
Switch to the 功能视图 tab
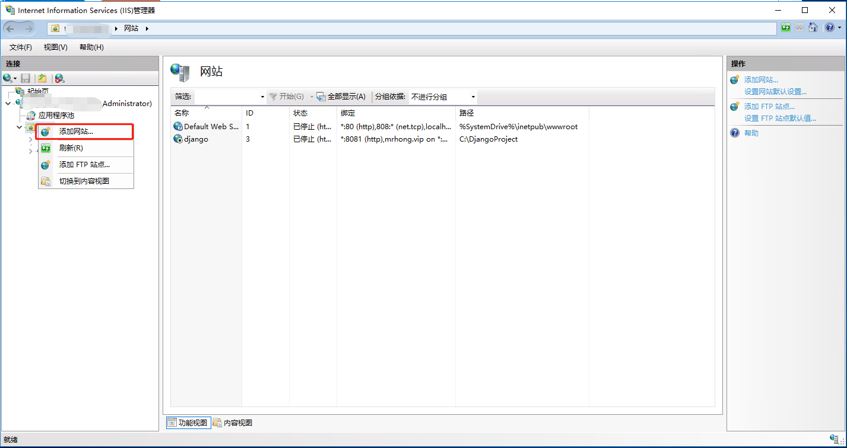[188, 423]
